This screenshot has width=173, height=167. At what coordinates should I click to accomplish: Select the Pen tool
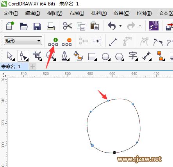click(x=65, y=56)
